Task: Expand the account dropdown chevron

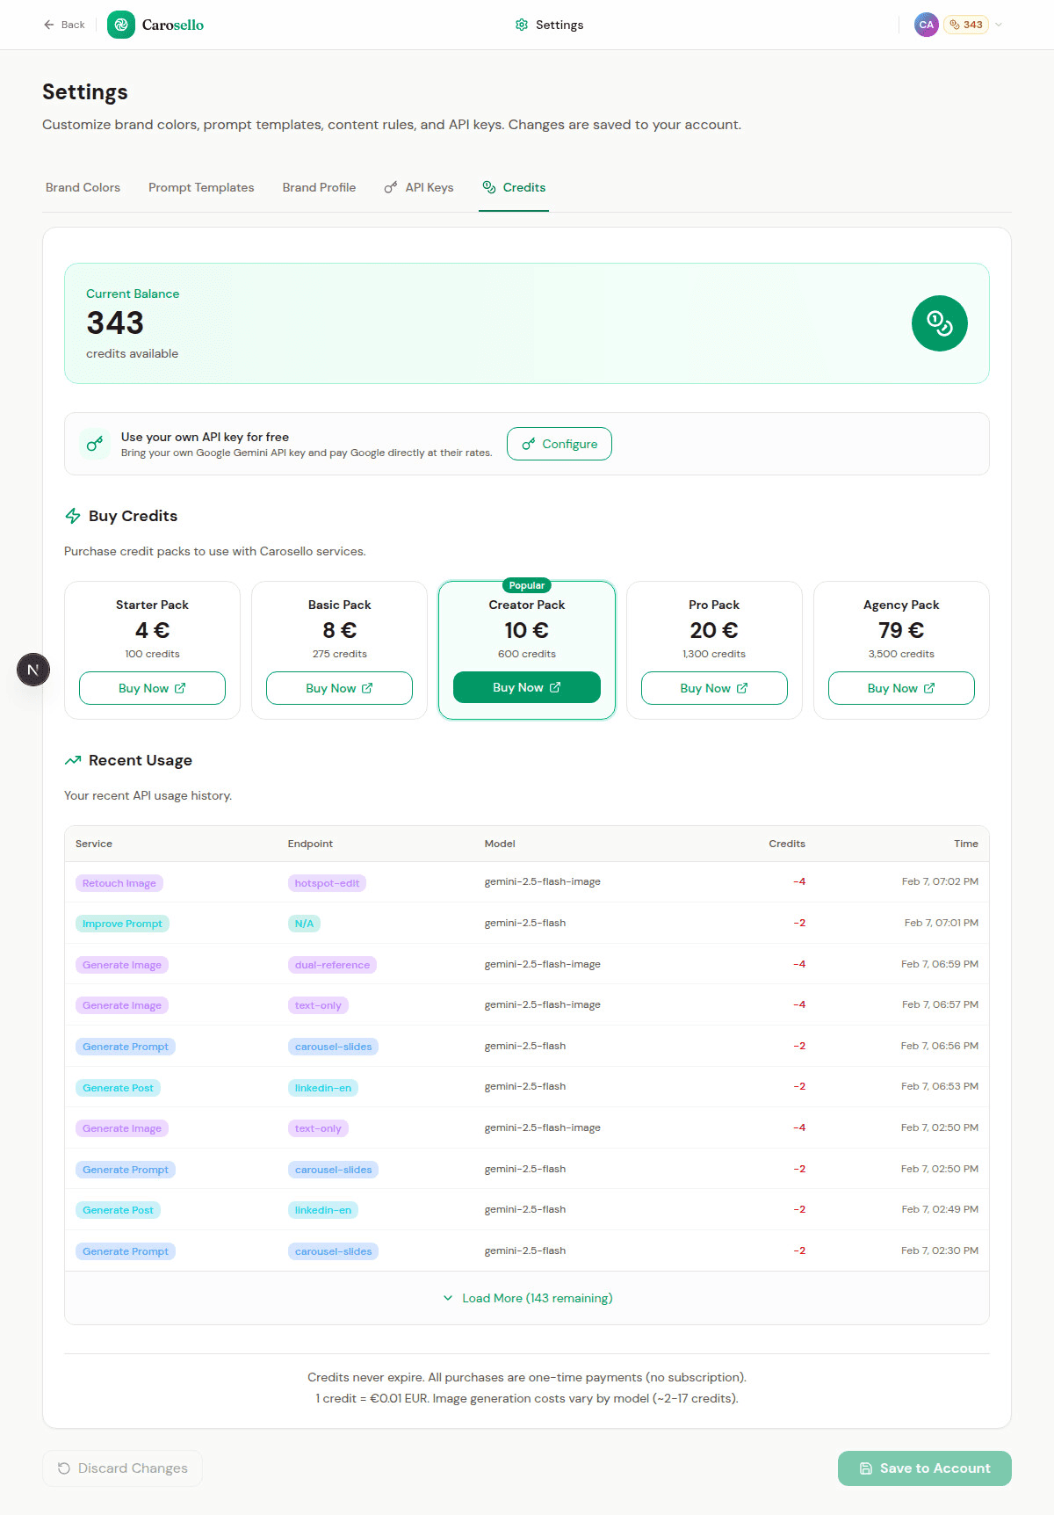Action: [999, 25]
